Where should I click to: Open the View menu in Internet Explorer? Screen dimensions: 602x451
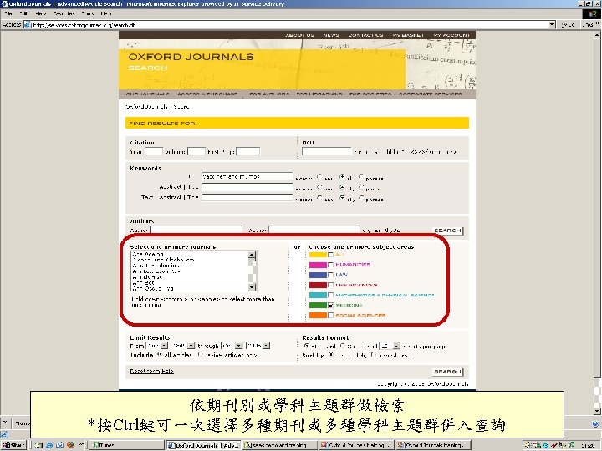coord(41,13)
